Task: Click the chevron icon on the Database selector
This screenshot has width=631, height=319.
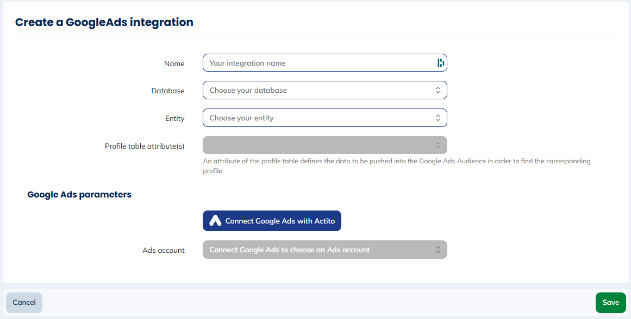Action: [x=438, y=90]
